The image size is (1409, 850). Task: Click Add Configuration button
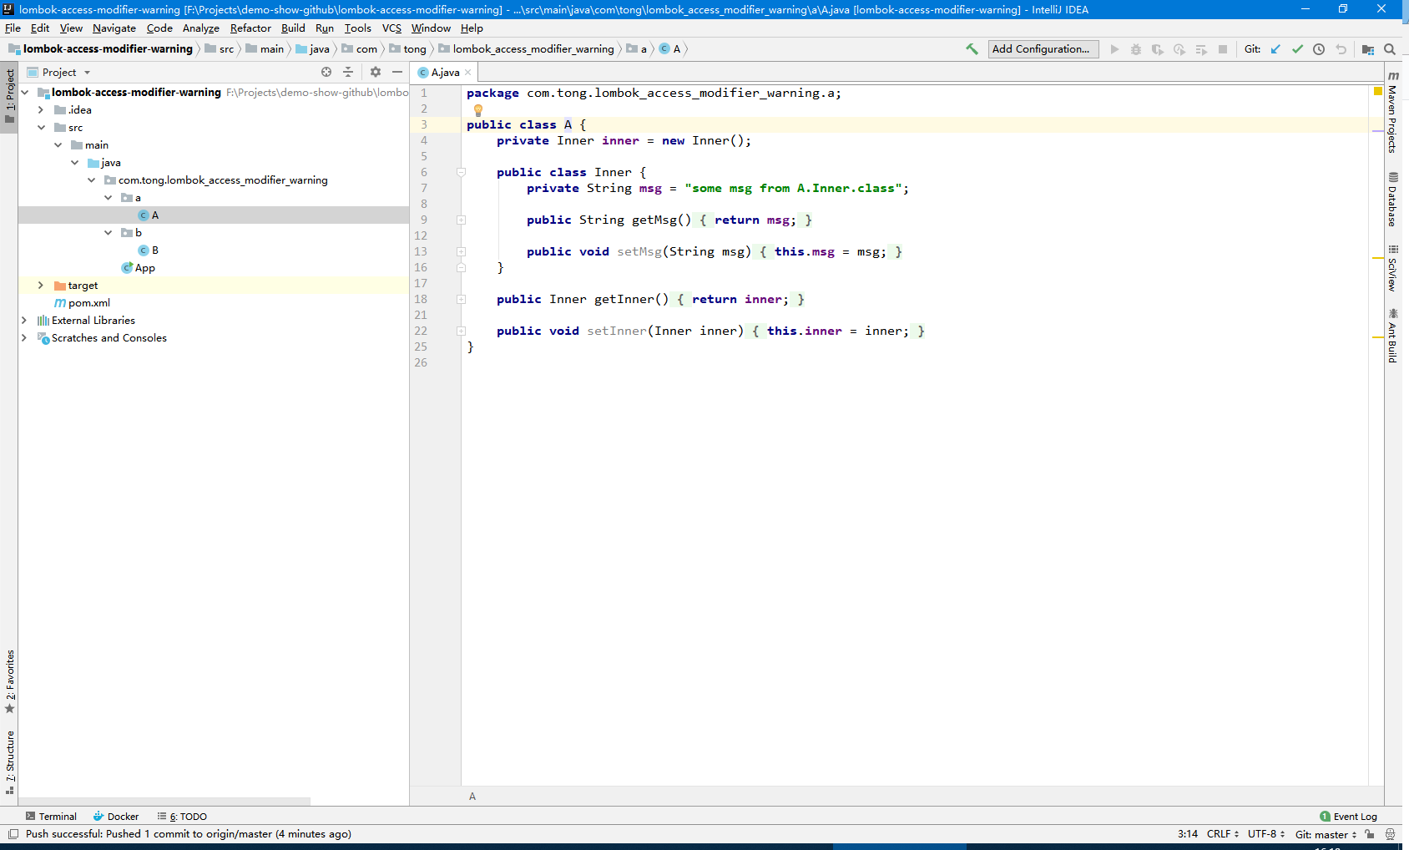tap(1043, 49)
